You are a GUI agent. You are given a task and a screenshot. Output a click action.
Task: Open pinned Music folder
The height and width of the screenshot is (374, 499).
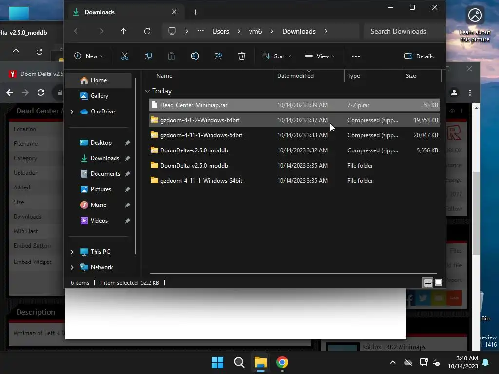(x=98, y=205)
